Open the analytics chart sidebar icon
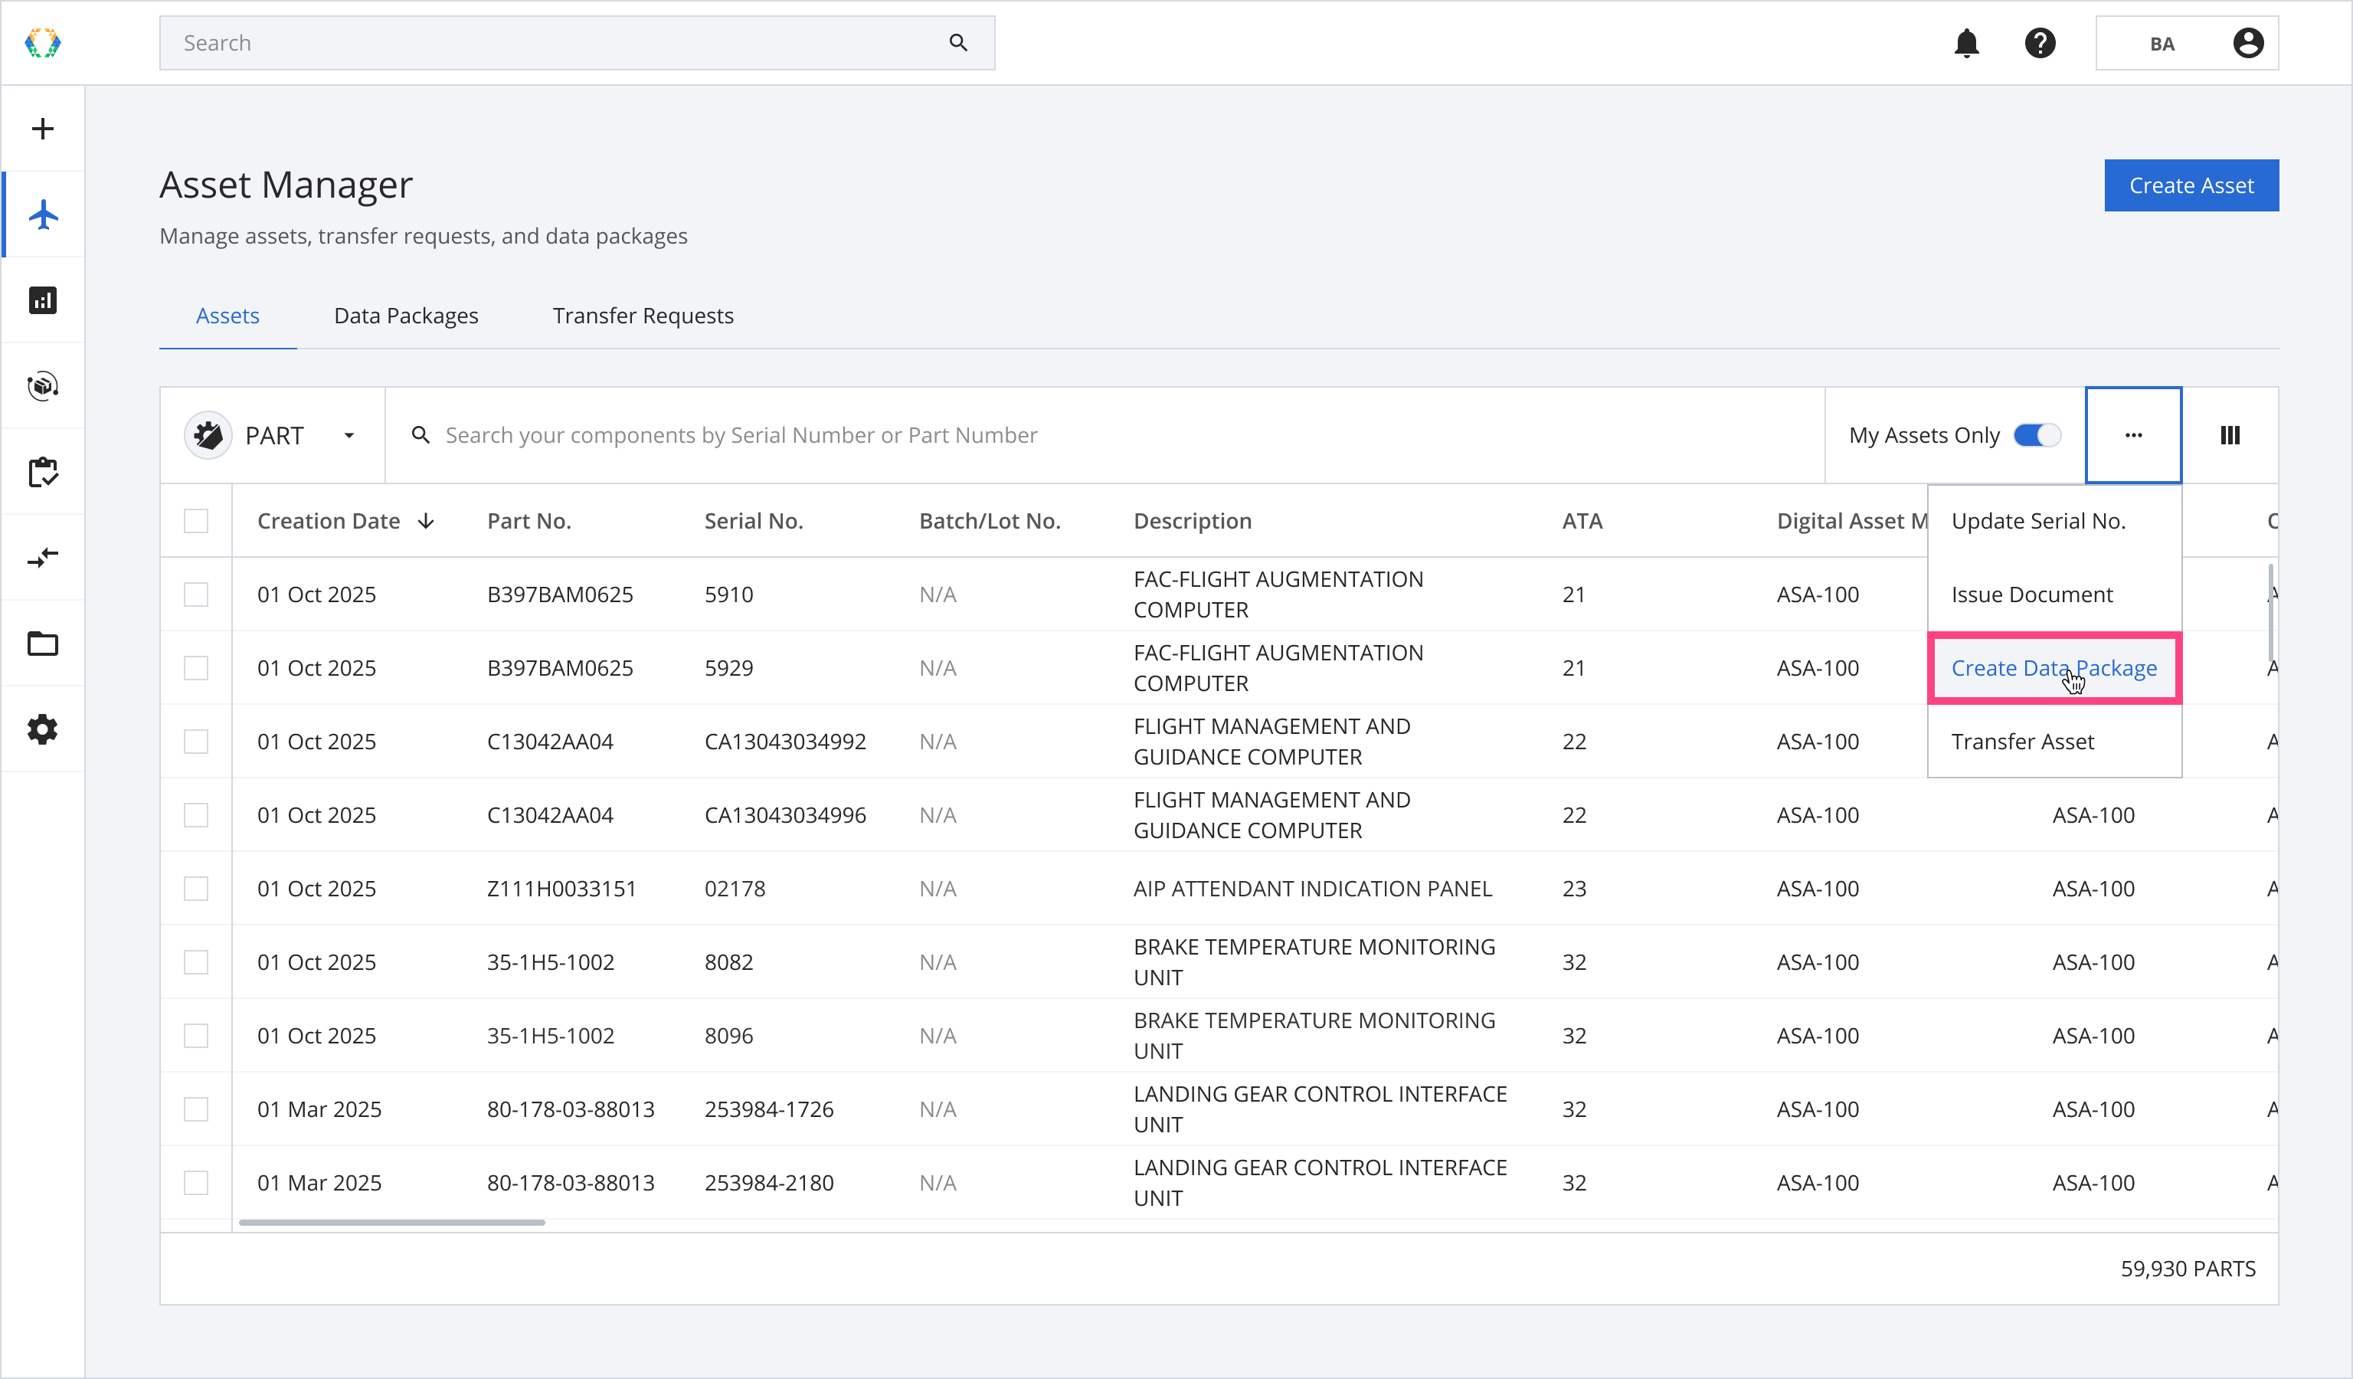 click(43, 300)
